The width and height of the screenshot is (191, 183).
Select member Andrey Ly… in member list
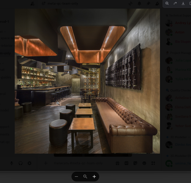click(x=178, y=23)
